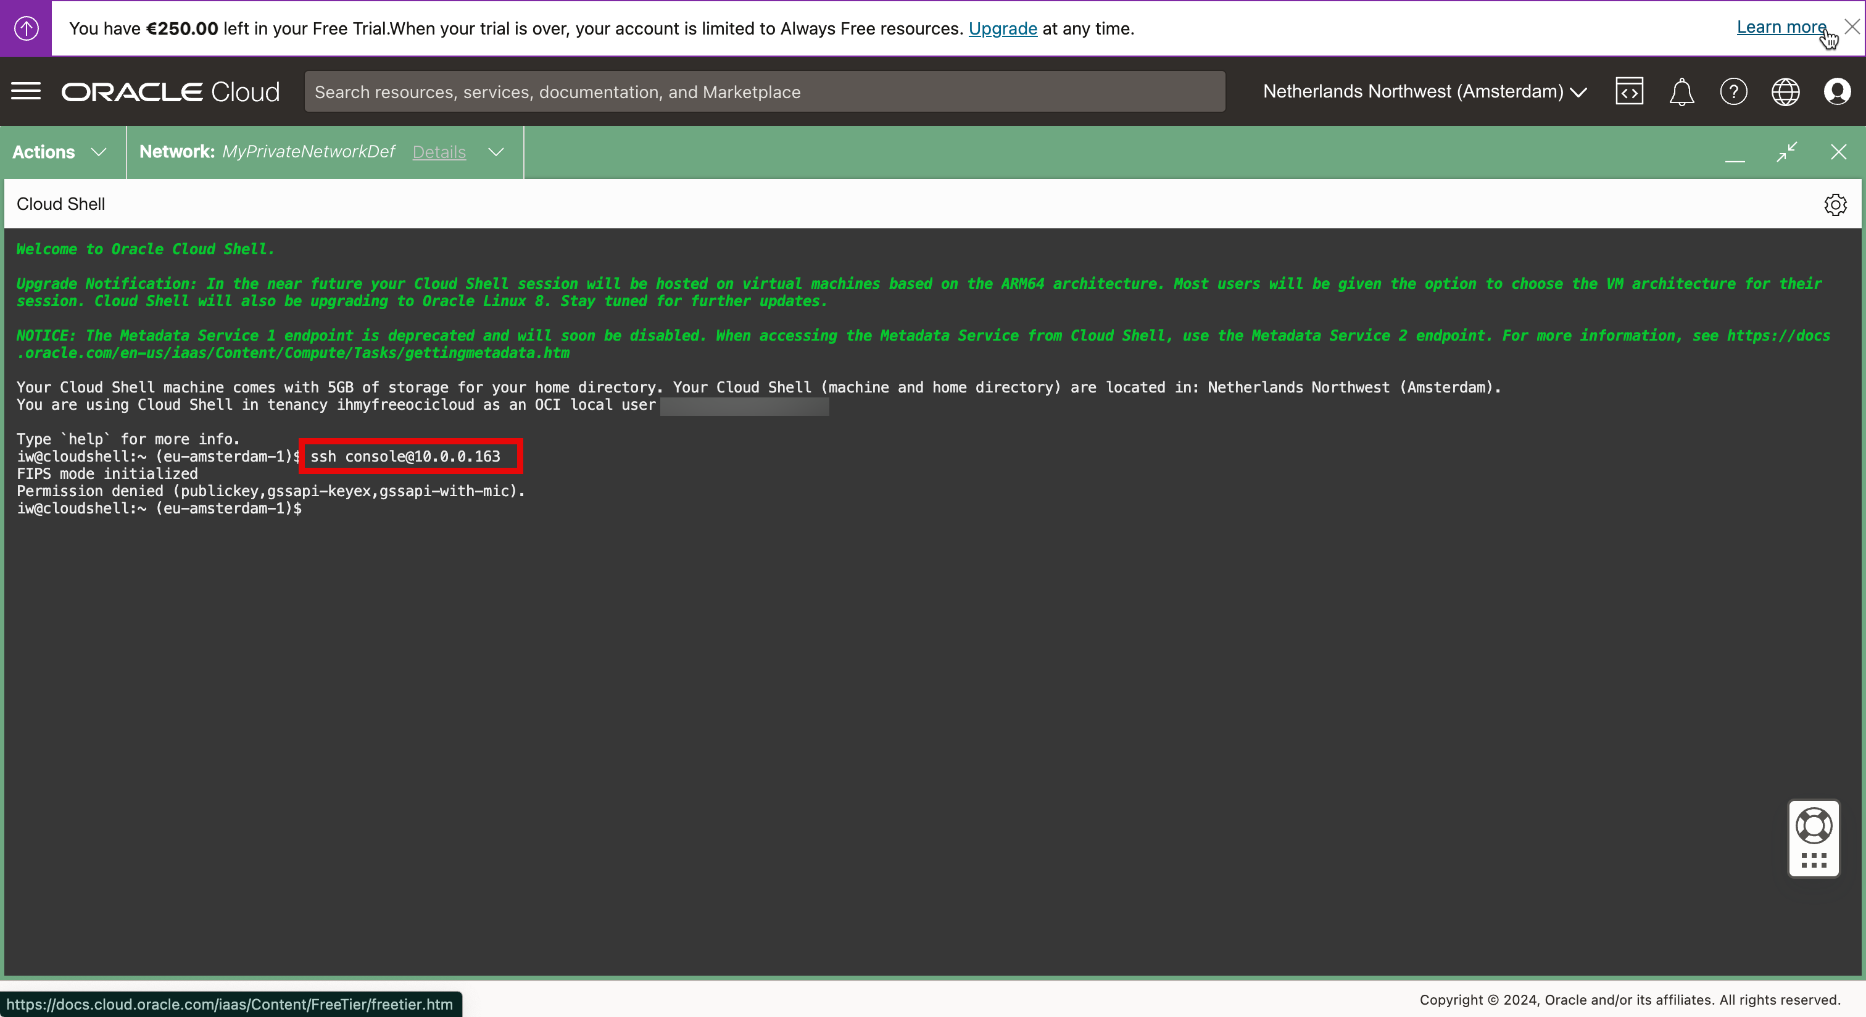Viewport: 1866px width, 1017px height.
Task: Click the purple upgrade arrow icon
Action: (x=26, y=28)
